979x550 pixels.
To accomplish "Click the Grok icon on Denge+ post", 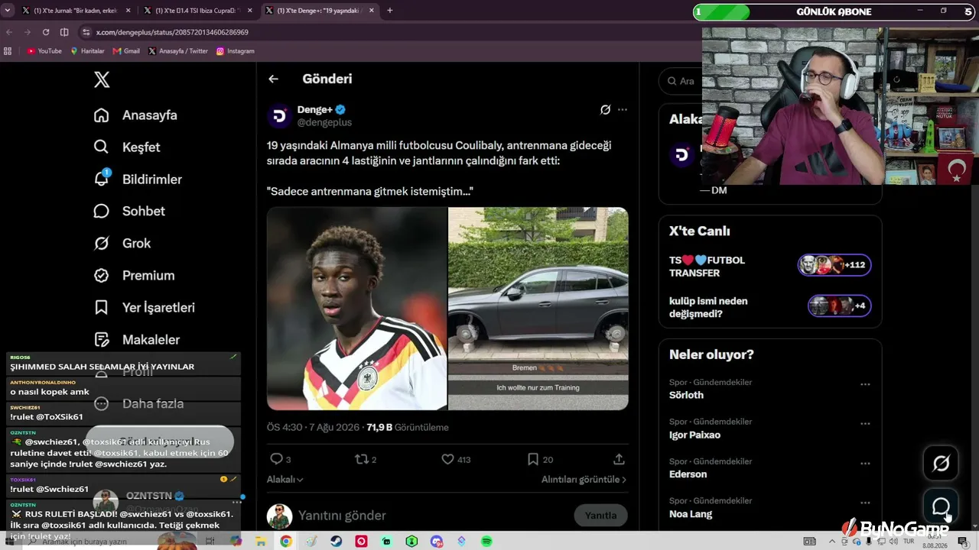I will (605, 110).
